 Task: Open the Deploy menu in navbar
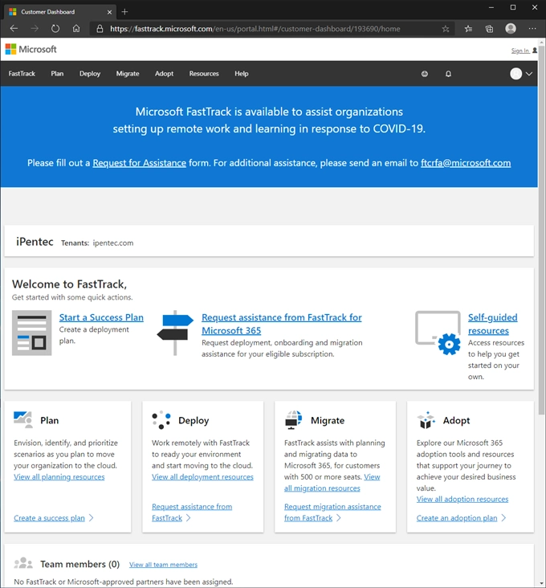(x=90, y=74)
